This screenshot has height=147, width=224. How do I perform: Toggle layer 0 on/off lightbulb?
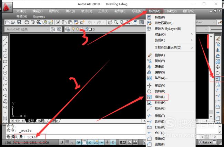tap(73, 29)
